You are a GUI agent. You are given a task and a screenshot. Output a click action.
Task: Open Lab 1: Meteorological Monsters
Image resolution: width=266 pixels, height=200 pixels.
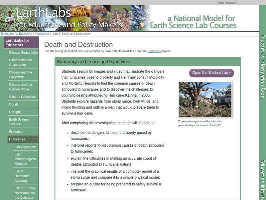click(26, 159)
